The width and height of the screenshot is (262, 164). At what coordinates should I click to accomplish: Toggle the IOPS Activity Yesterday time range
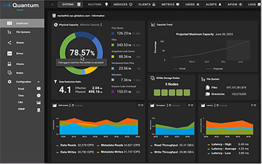coord(77,106)
